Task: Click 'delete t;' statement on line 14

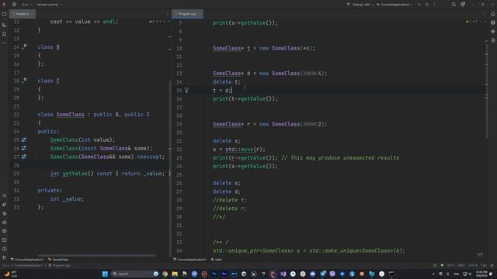Action: [227, 82]
